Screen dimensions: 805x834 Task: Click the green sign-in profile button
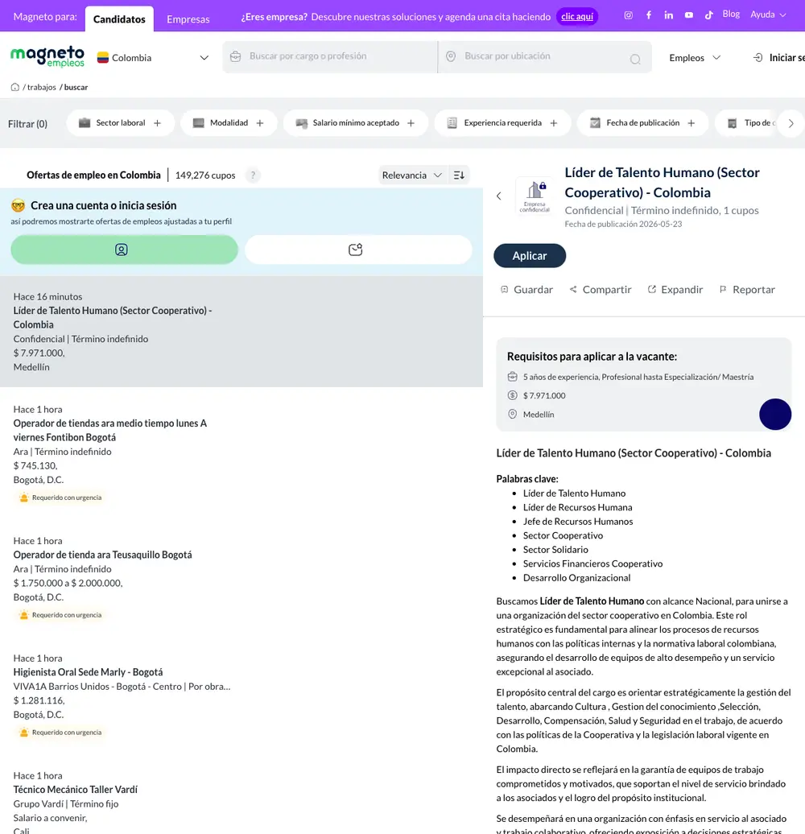[125, 250]
